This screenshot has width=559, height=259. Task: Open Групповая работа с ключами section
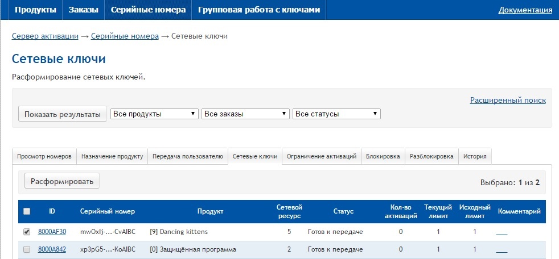[259, 10]
